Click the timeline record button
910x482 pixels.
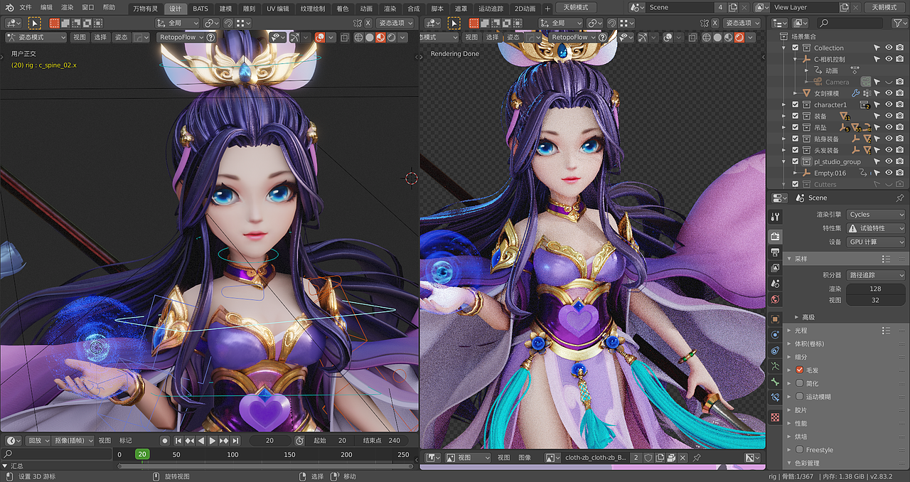tap(165, 441)
